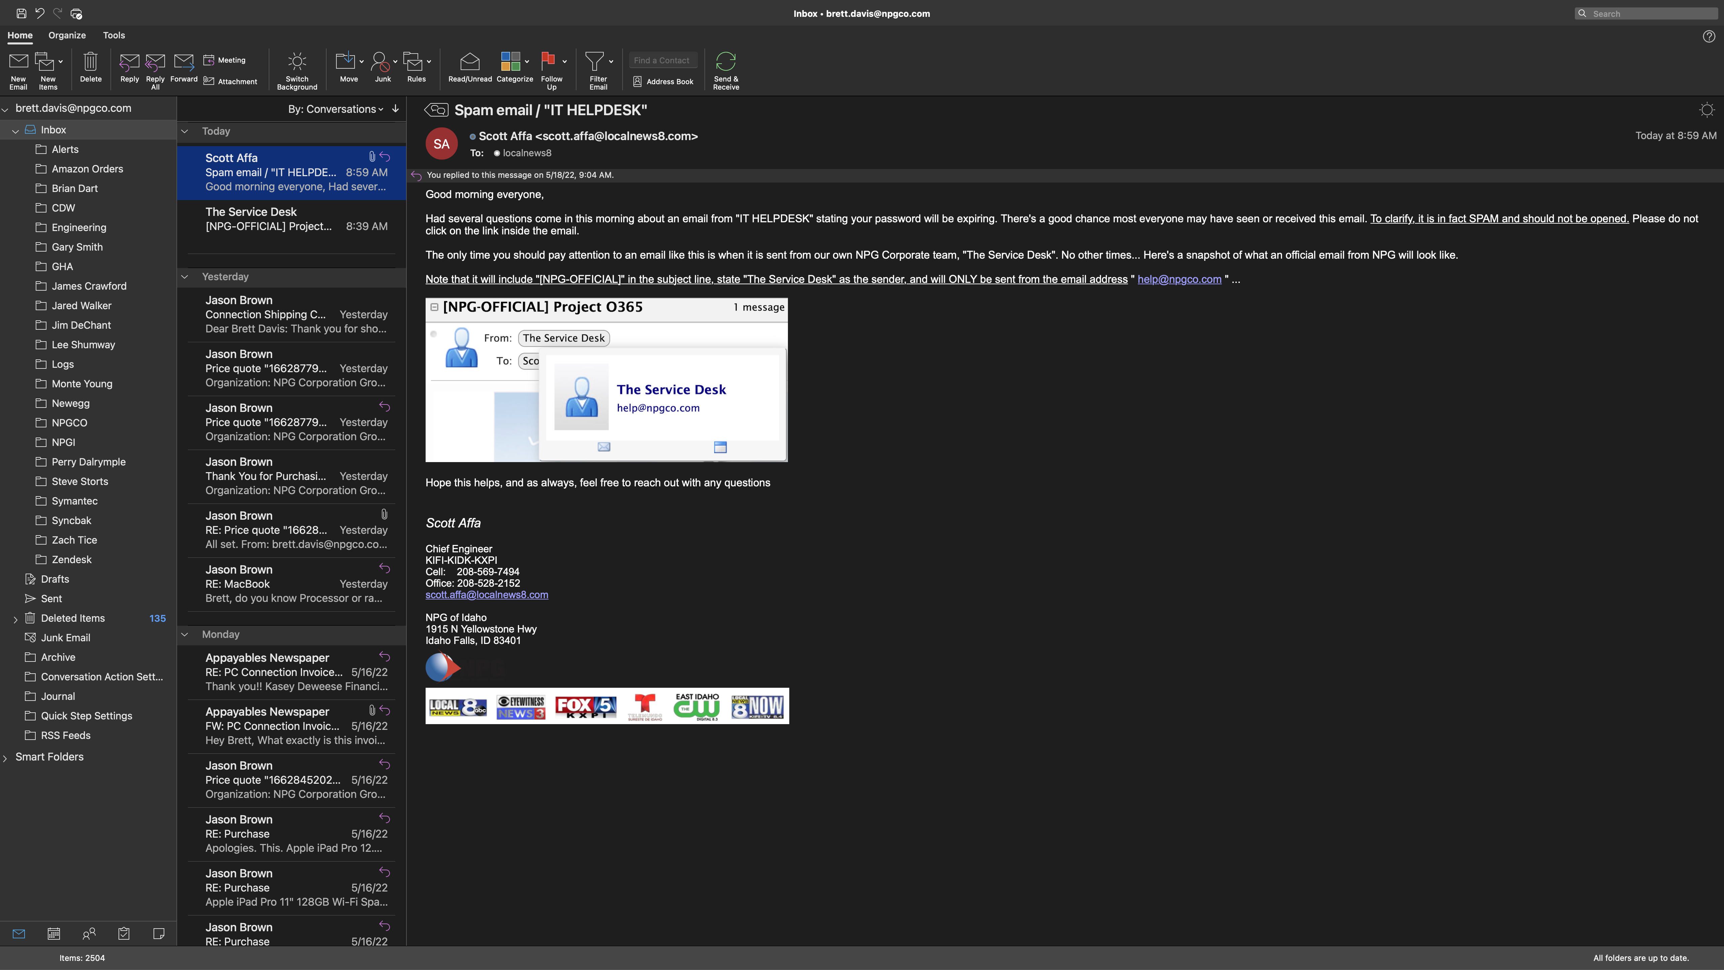Click the New Email icon
Screen dimensions: 1724x970
[x=18, y=62]
